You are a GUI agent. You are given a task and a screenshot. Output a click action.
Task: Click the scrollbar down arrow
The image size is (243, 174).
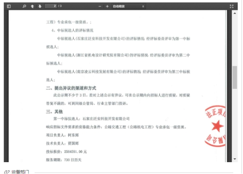pos(235,159)
